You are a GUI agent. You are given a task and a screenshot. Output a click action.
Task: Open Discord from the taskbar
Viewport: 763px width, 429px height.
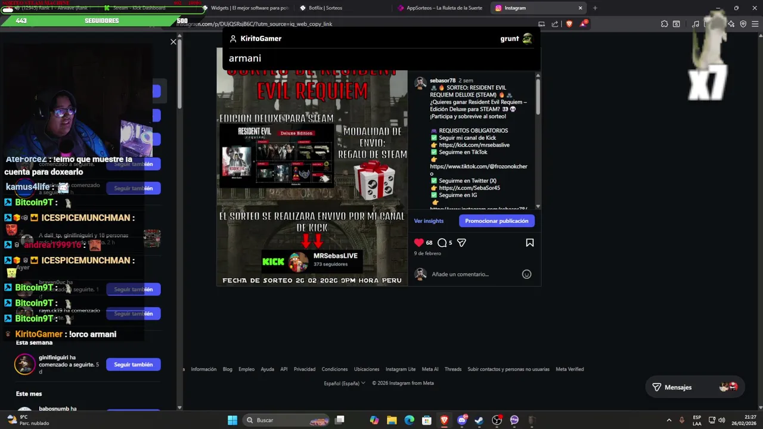click(462, 420)
